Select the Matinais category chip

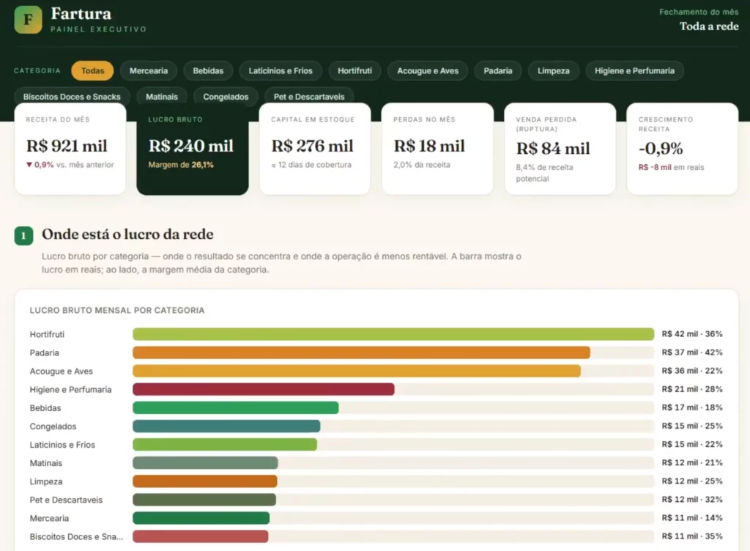[162, 96]
